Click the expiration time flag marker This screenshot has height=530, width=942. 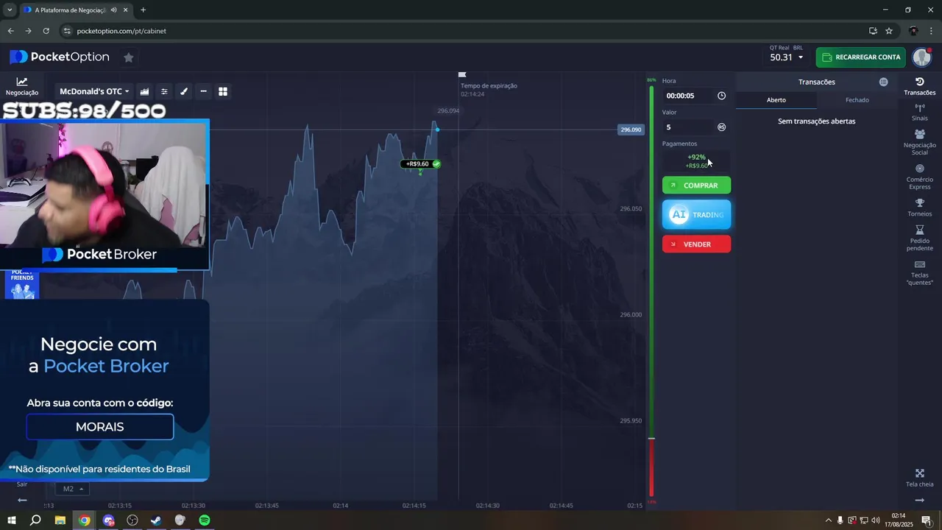[462, 74]
